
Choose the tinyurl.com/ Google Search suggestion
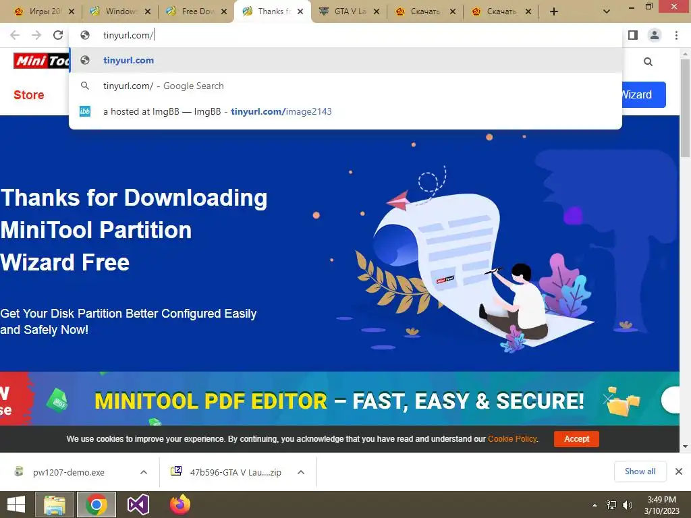(x=345, y=86)
